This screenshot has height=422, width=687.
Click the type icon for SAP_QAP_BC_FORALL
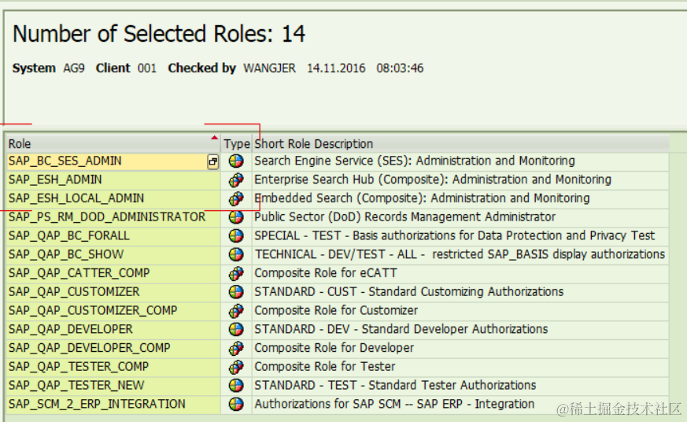236,235
